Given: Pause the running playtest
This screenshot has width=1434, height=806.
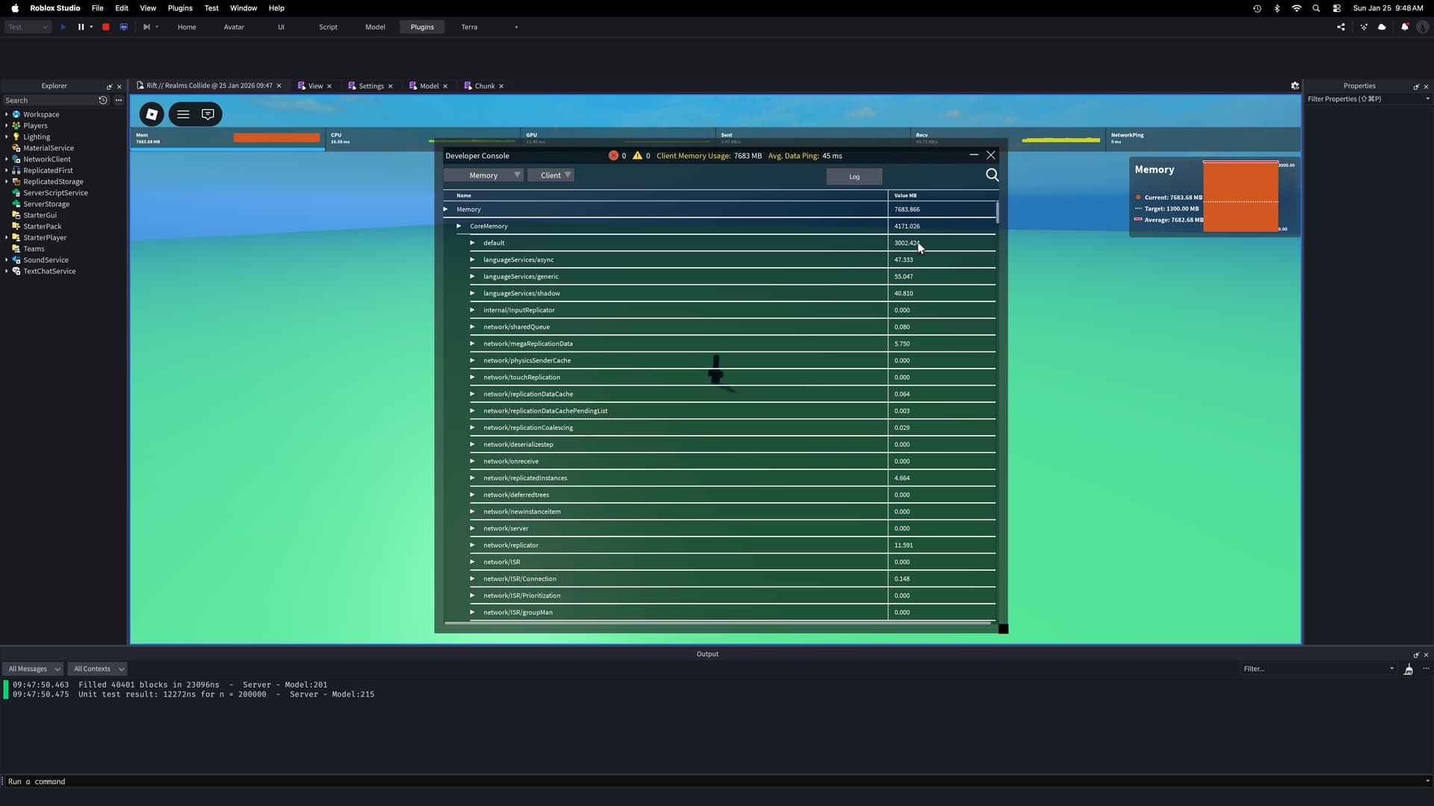Looking at the screenshot, I should (81, 27).
